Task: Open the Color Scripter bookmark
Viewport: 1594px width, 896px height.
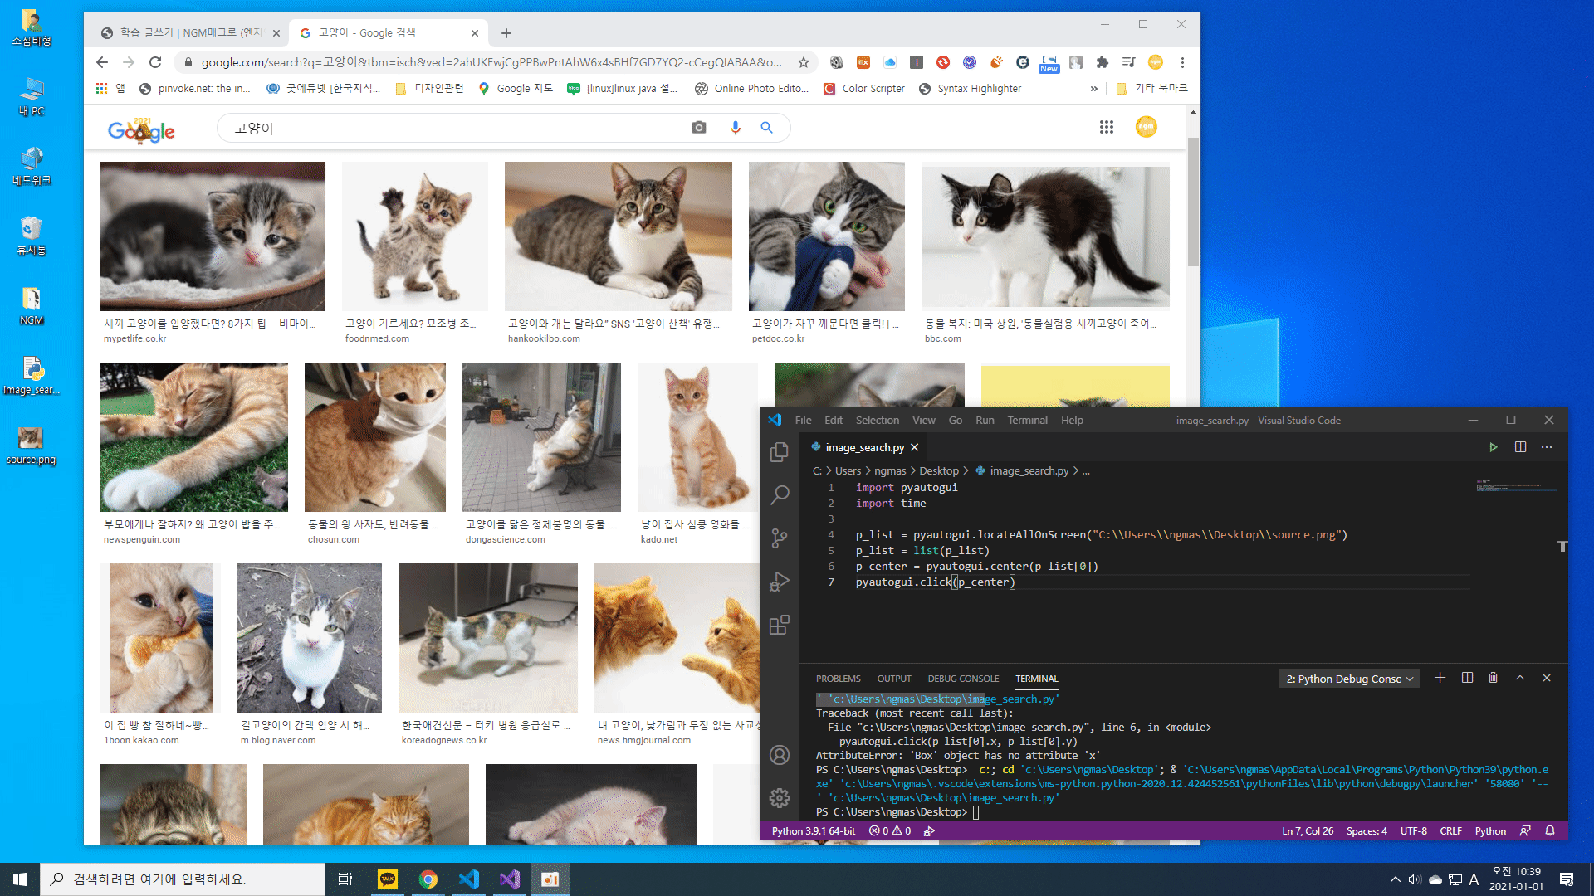Action: click(x=864, y=88)
